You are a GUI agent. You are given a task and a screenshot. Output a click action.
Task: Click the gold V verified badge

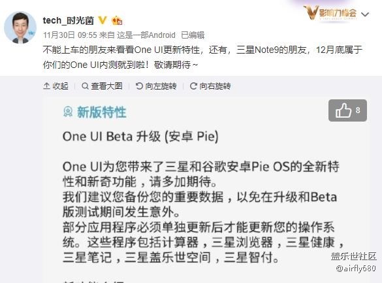point(103,20)
